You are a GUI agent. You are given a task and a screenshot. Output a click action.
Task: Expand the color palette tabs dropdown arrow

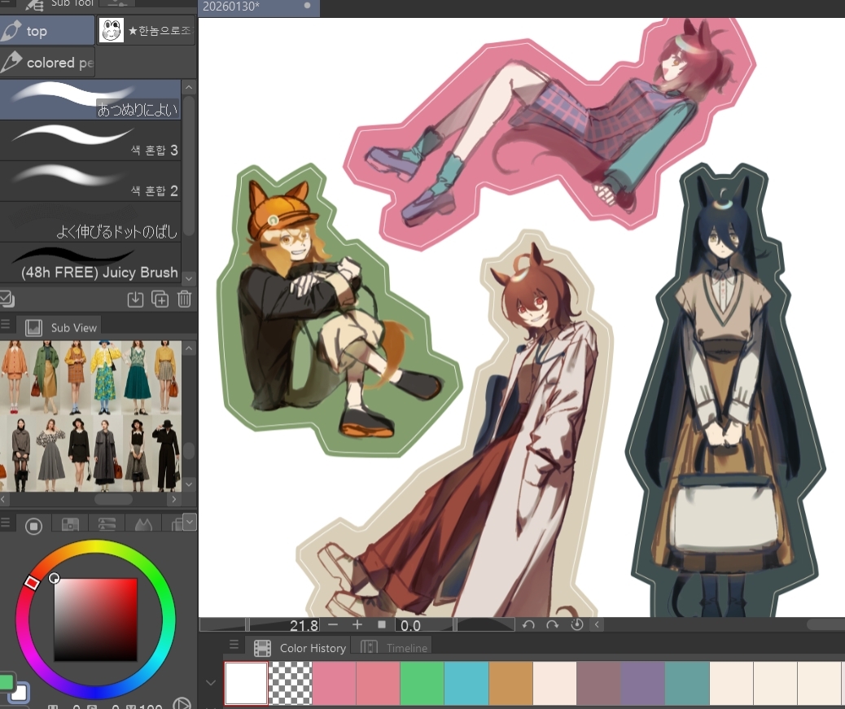point(190,521)
